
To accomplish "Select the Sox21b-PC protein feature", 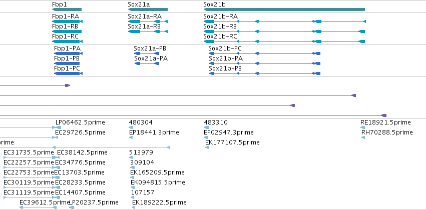I will click(265, 53).
